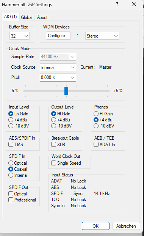
Task: Click the pitch slider track near +5 %
Action: 107,91
